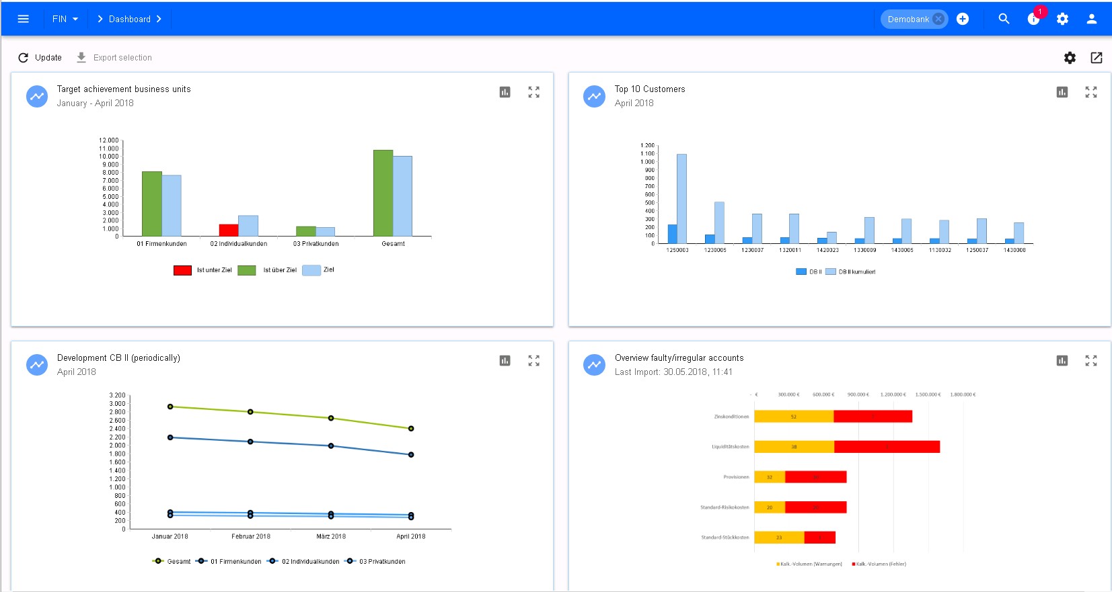Open dashboard settings gear below the header

coord(1070,58)
